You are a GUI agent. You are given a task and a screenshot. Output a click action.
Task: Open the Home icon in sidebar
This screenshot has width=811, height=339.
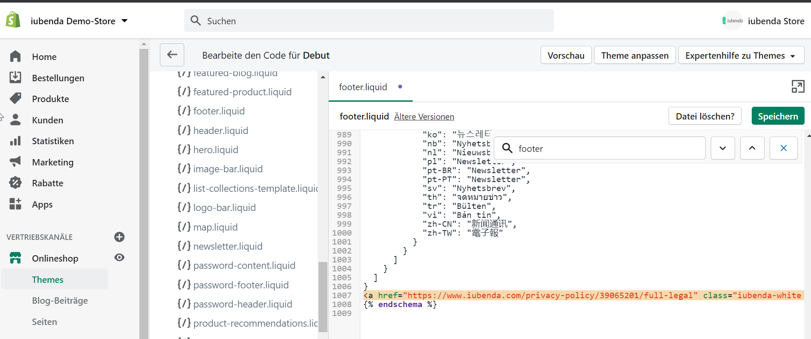pos(15,57)
